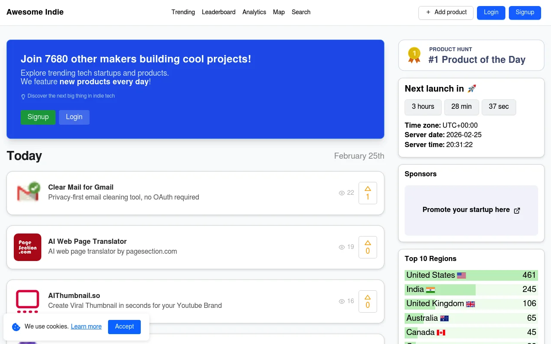Click the Learn more cookies link
The height and width of the screenshot is (344, 551).
pyautogui.click(x=86, y=327)
